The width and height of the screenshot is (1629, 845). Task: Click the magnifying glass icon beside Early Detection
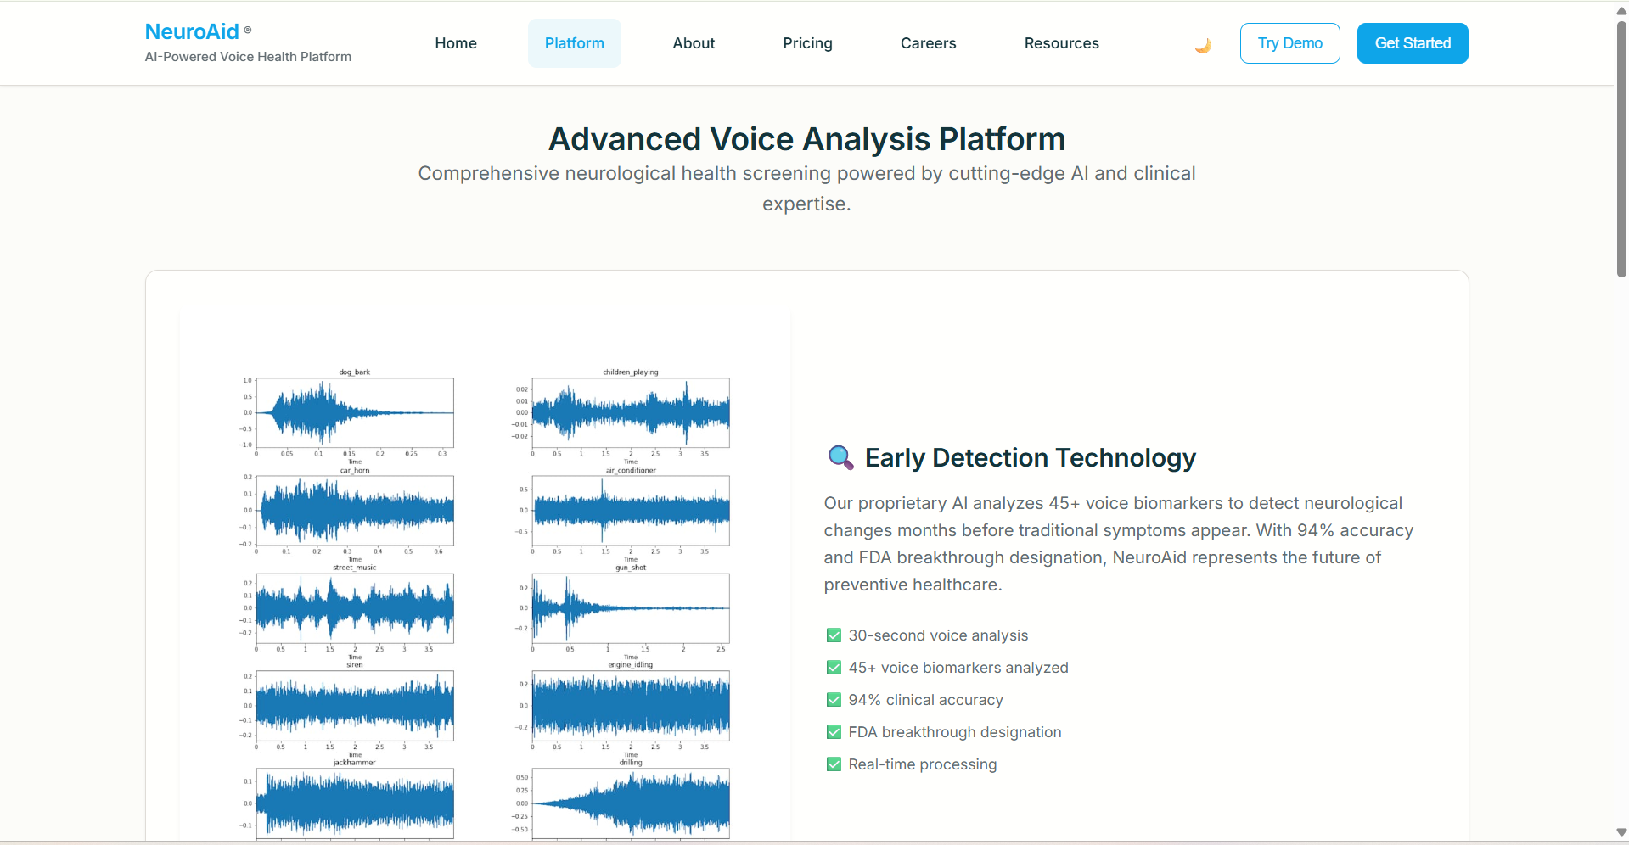tap(840, 457)
